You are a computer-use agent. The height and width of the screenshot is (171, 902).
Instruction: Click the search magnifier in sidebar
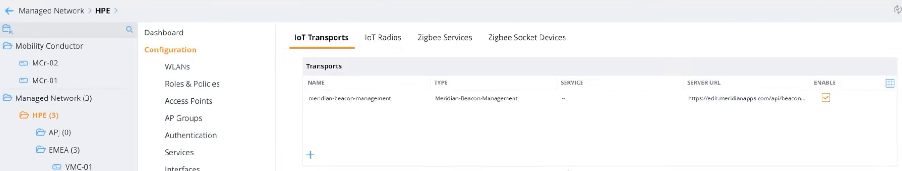coord(129,29)
